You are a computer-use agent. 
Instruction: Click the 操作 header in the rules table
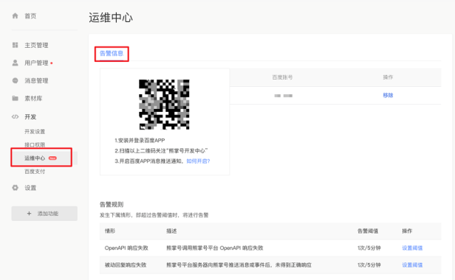pyautogui.click(x=407, y=231)
